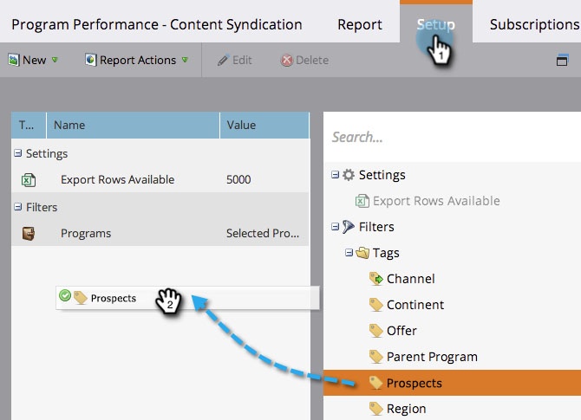Screen dimensions: 581x420
Task: Click the Region tag icon
Action: (375, 409)
